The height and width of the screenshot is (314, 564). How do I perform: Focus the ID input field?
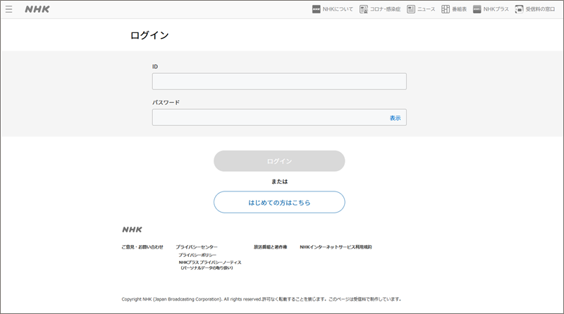[279, 82]
